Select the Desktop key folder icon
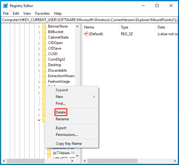Viewport: 179px width, 165px height. click(44, 65)
